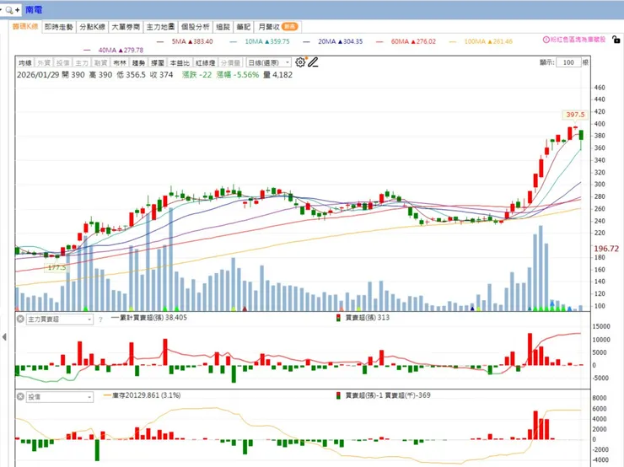The image size is (624, 467).
Task: Click the unlocked padlock icon
Action: pyautogui.click(x=616, y=40)
